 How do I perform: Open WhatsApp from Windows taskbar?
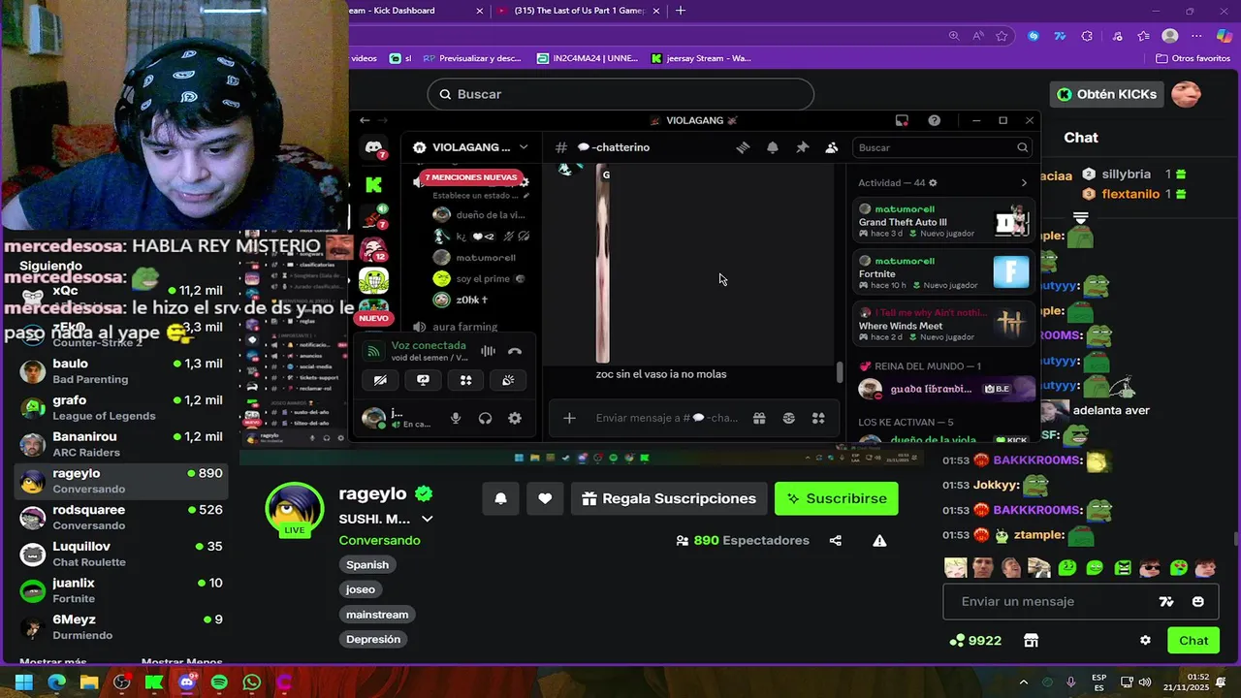(x=252, y=682)
